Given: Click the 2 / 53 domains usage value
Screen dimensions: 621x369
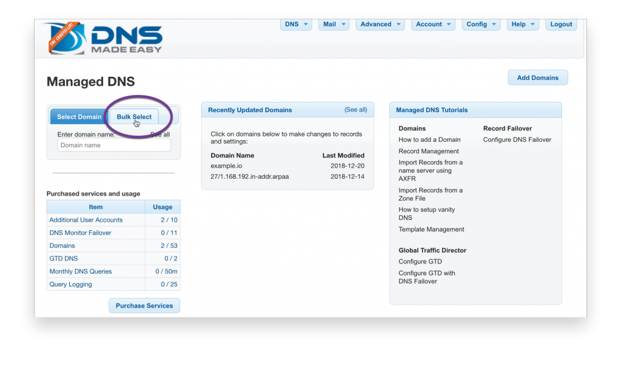Looking at the screenshot, I should [x=169, y=245].
